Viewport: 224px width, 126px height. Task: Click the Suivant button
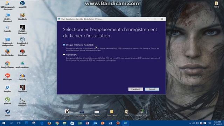click(152, 89)
